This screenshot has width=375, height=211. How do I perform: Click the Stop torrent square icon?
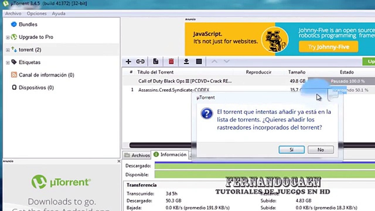199,62
